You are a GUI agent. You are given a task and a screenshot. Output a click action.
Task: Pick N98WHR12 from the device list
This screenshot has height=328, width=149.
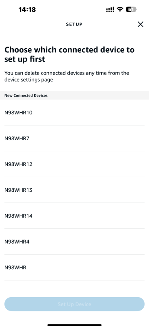tap(74, 164)
